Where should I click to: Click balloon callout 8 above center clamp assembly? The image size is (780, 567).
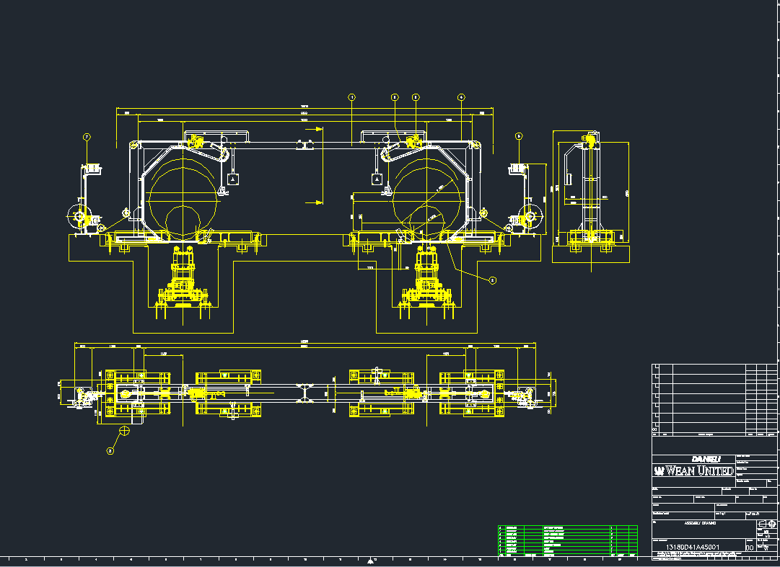(x=416, y=96)
